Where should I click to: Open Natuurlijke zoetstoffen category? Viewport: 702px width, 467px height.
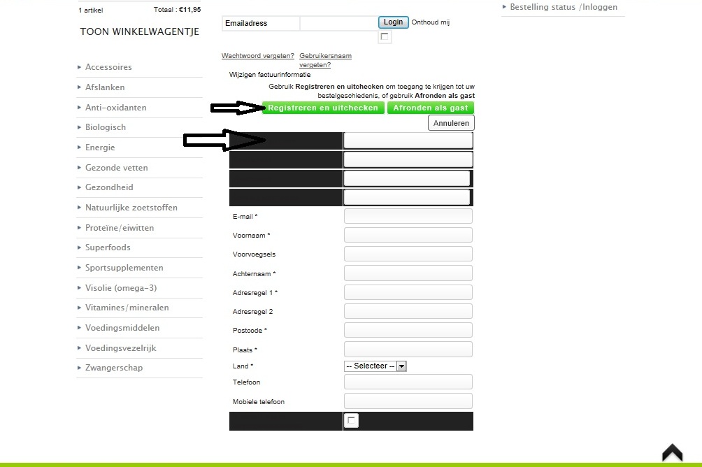pos(131,208)
